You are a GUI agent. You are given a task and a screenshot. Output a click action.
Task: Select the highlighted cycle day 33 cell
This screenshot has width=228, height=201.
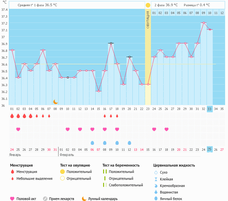coord(210,109)
